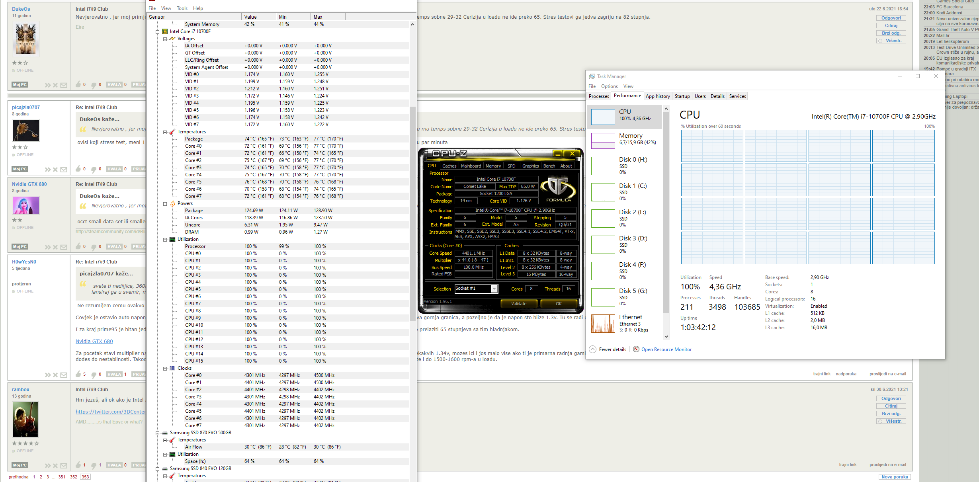
Task: Click Nova poruka button
Action: click(x=895, y=477)
